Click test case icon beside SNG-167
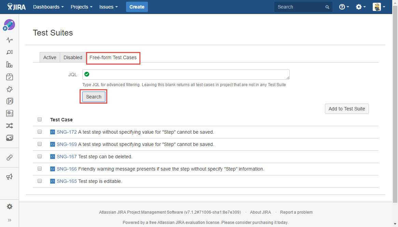Screen dimensions: 398x227 click(x=53, y=157)
